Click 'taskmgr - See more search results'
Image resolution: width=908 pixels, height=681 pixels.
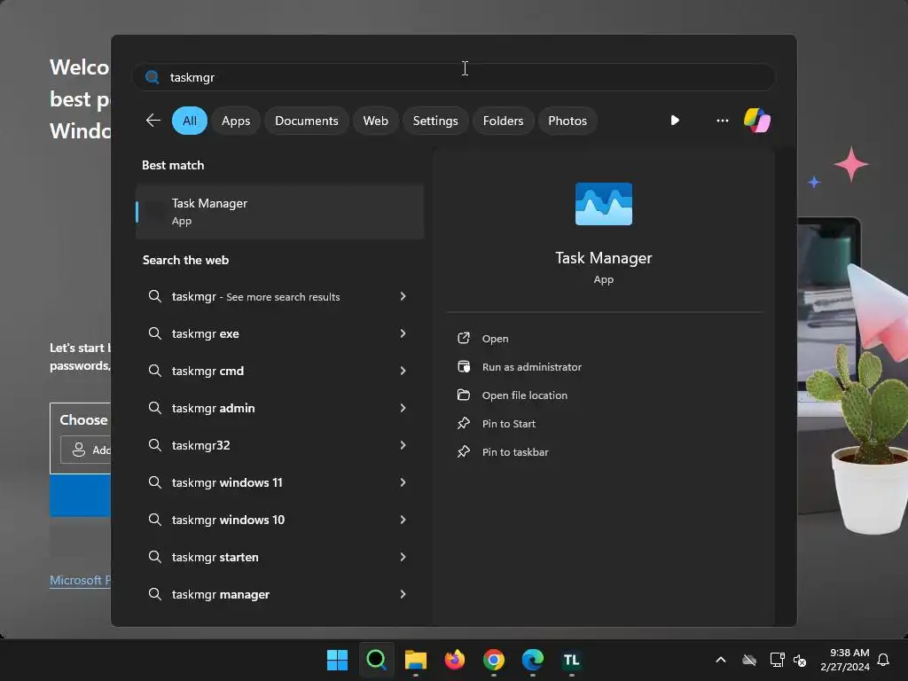[255, 296]
